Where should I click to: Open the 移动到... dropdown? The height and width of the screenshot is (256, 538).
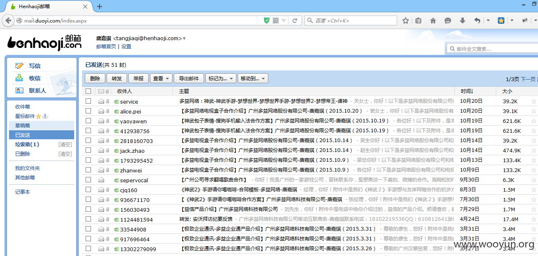click(253, 78)
